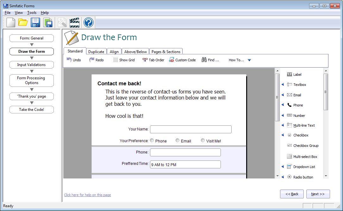343x211 pixels.
Task: Choose the Phone preference radio button
Action: (x=152, y=141)
